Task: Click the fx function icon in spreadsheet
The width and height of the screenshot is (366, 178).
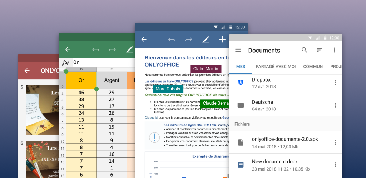Action: click(65, 63)
